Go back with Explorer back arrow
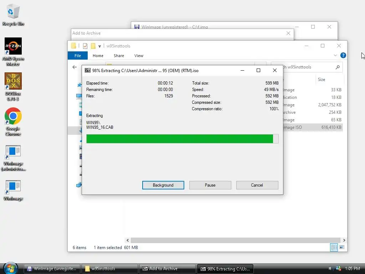 74,67
